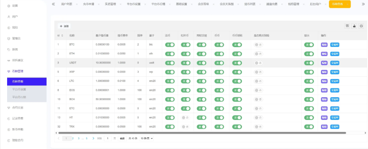
Task: Toggle 币币 switch for the USDT row
Action: [x=219, y=63]
